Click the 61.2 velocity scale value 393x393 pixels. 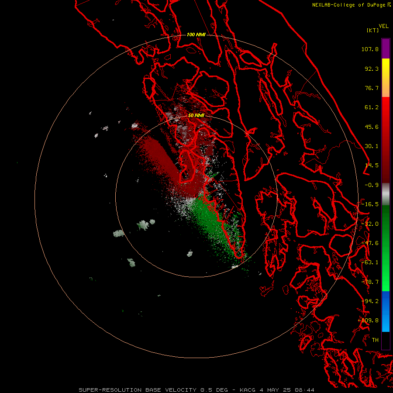coord(372,107)
